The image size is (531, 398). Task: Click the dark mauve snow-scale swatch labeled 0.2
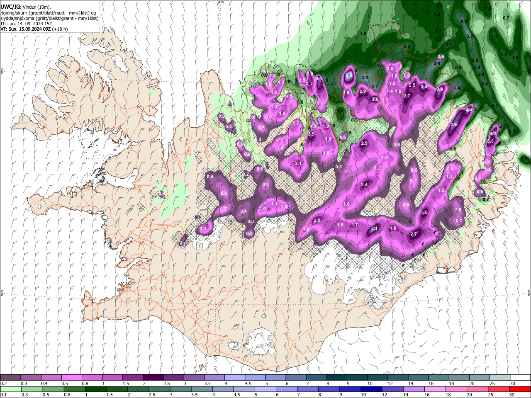(x=10, y=378)
